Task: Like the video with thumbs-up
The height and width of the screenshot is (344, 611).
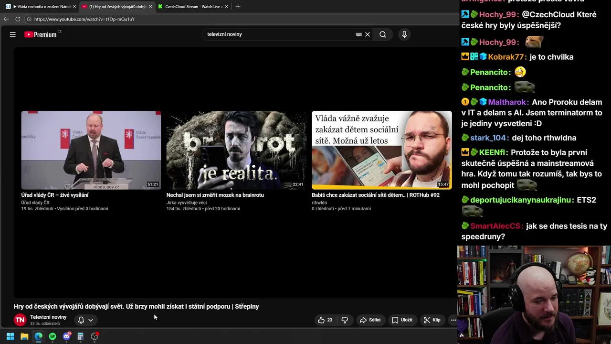Action: pos(325,320)
